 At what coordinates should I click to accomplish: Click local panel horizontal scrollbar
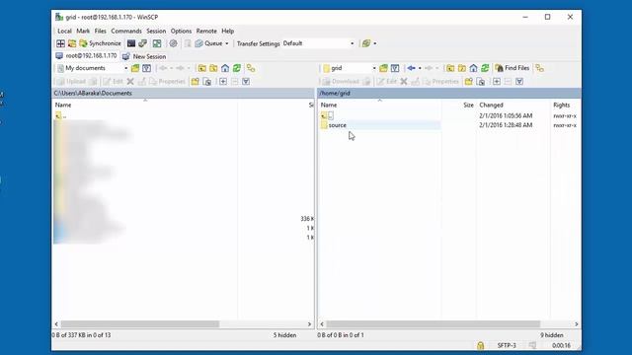click(x=140, y=324)
